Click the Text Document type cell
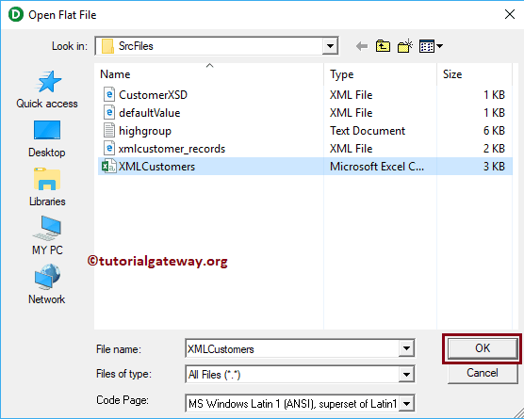 368,131
